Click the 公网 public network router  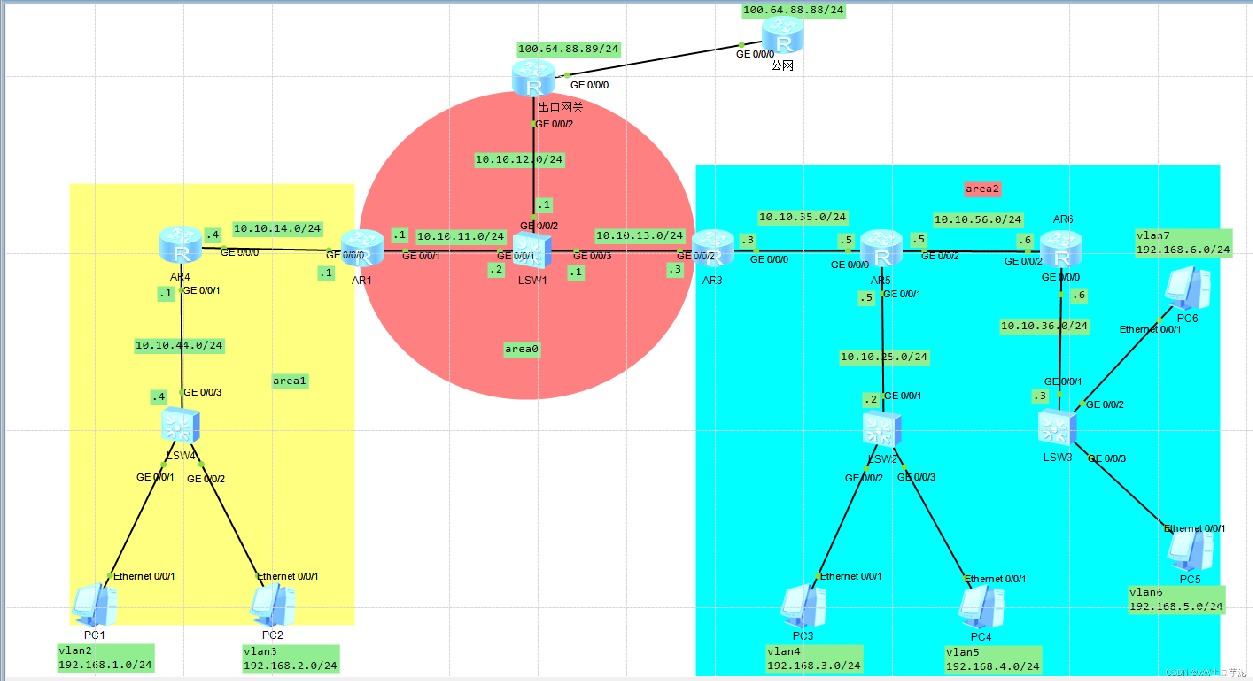(x=782, y=35)
